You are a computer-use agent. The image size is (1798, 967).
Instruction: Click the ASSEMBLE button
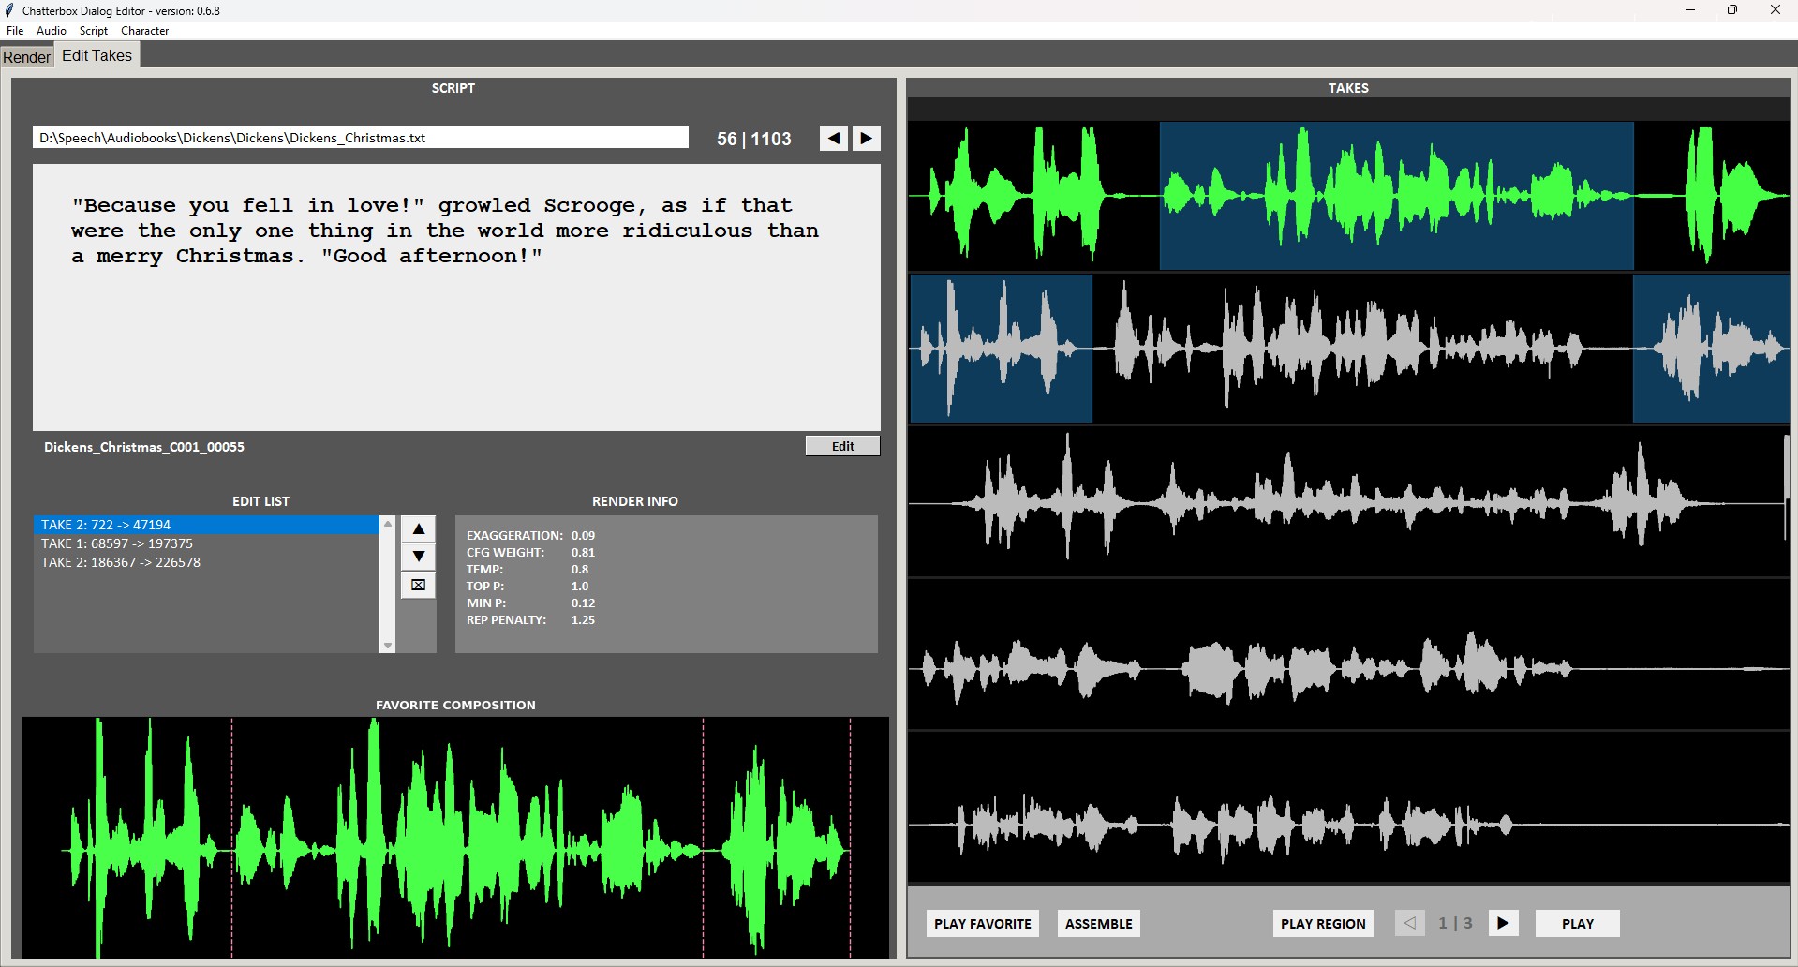pos(1098,923)
